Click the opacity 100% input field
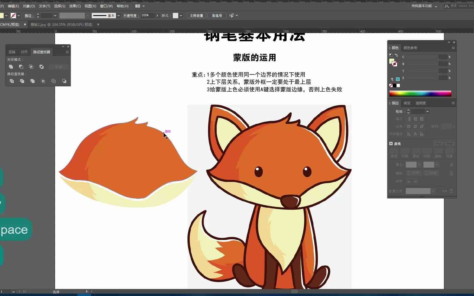Screen dimensions: 474x296 pyautogui.click(x=147, y=15)
